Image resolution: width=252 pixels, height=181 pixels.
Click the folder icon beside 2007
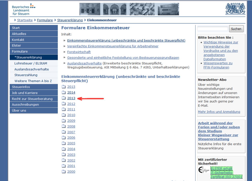click(64, 132)
